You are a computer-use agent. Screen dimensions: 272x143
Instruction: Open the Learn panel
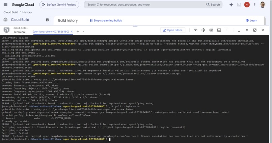251,21
